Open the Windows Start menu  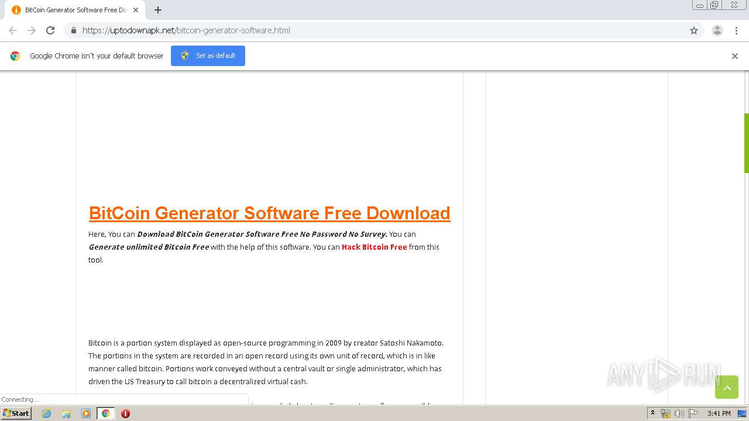click(x=16, y=413)
